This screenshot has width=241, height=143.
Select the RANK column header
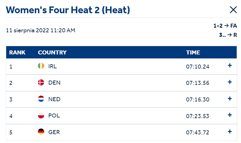click(x=17, y=53)
